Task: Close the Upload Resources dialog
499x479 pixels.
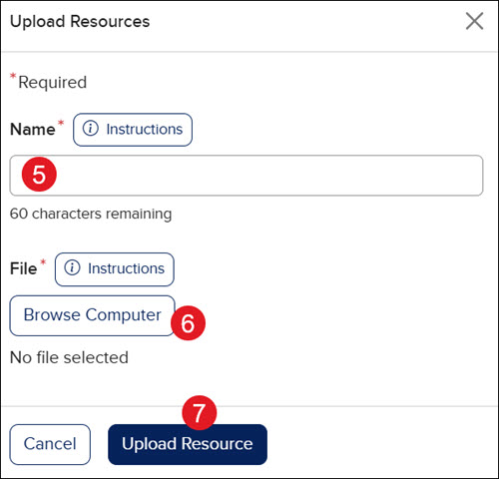Action: click(x=474, y=21)
